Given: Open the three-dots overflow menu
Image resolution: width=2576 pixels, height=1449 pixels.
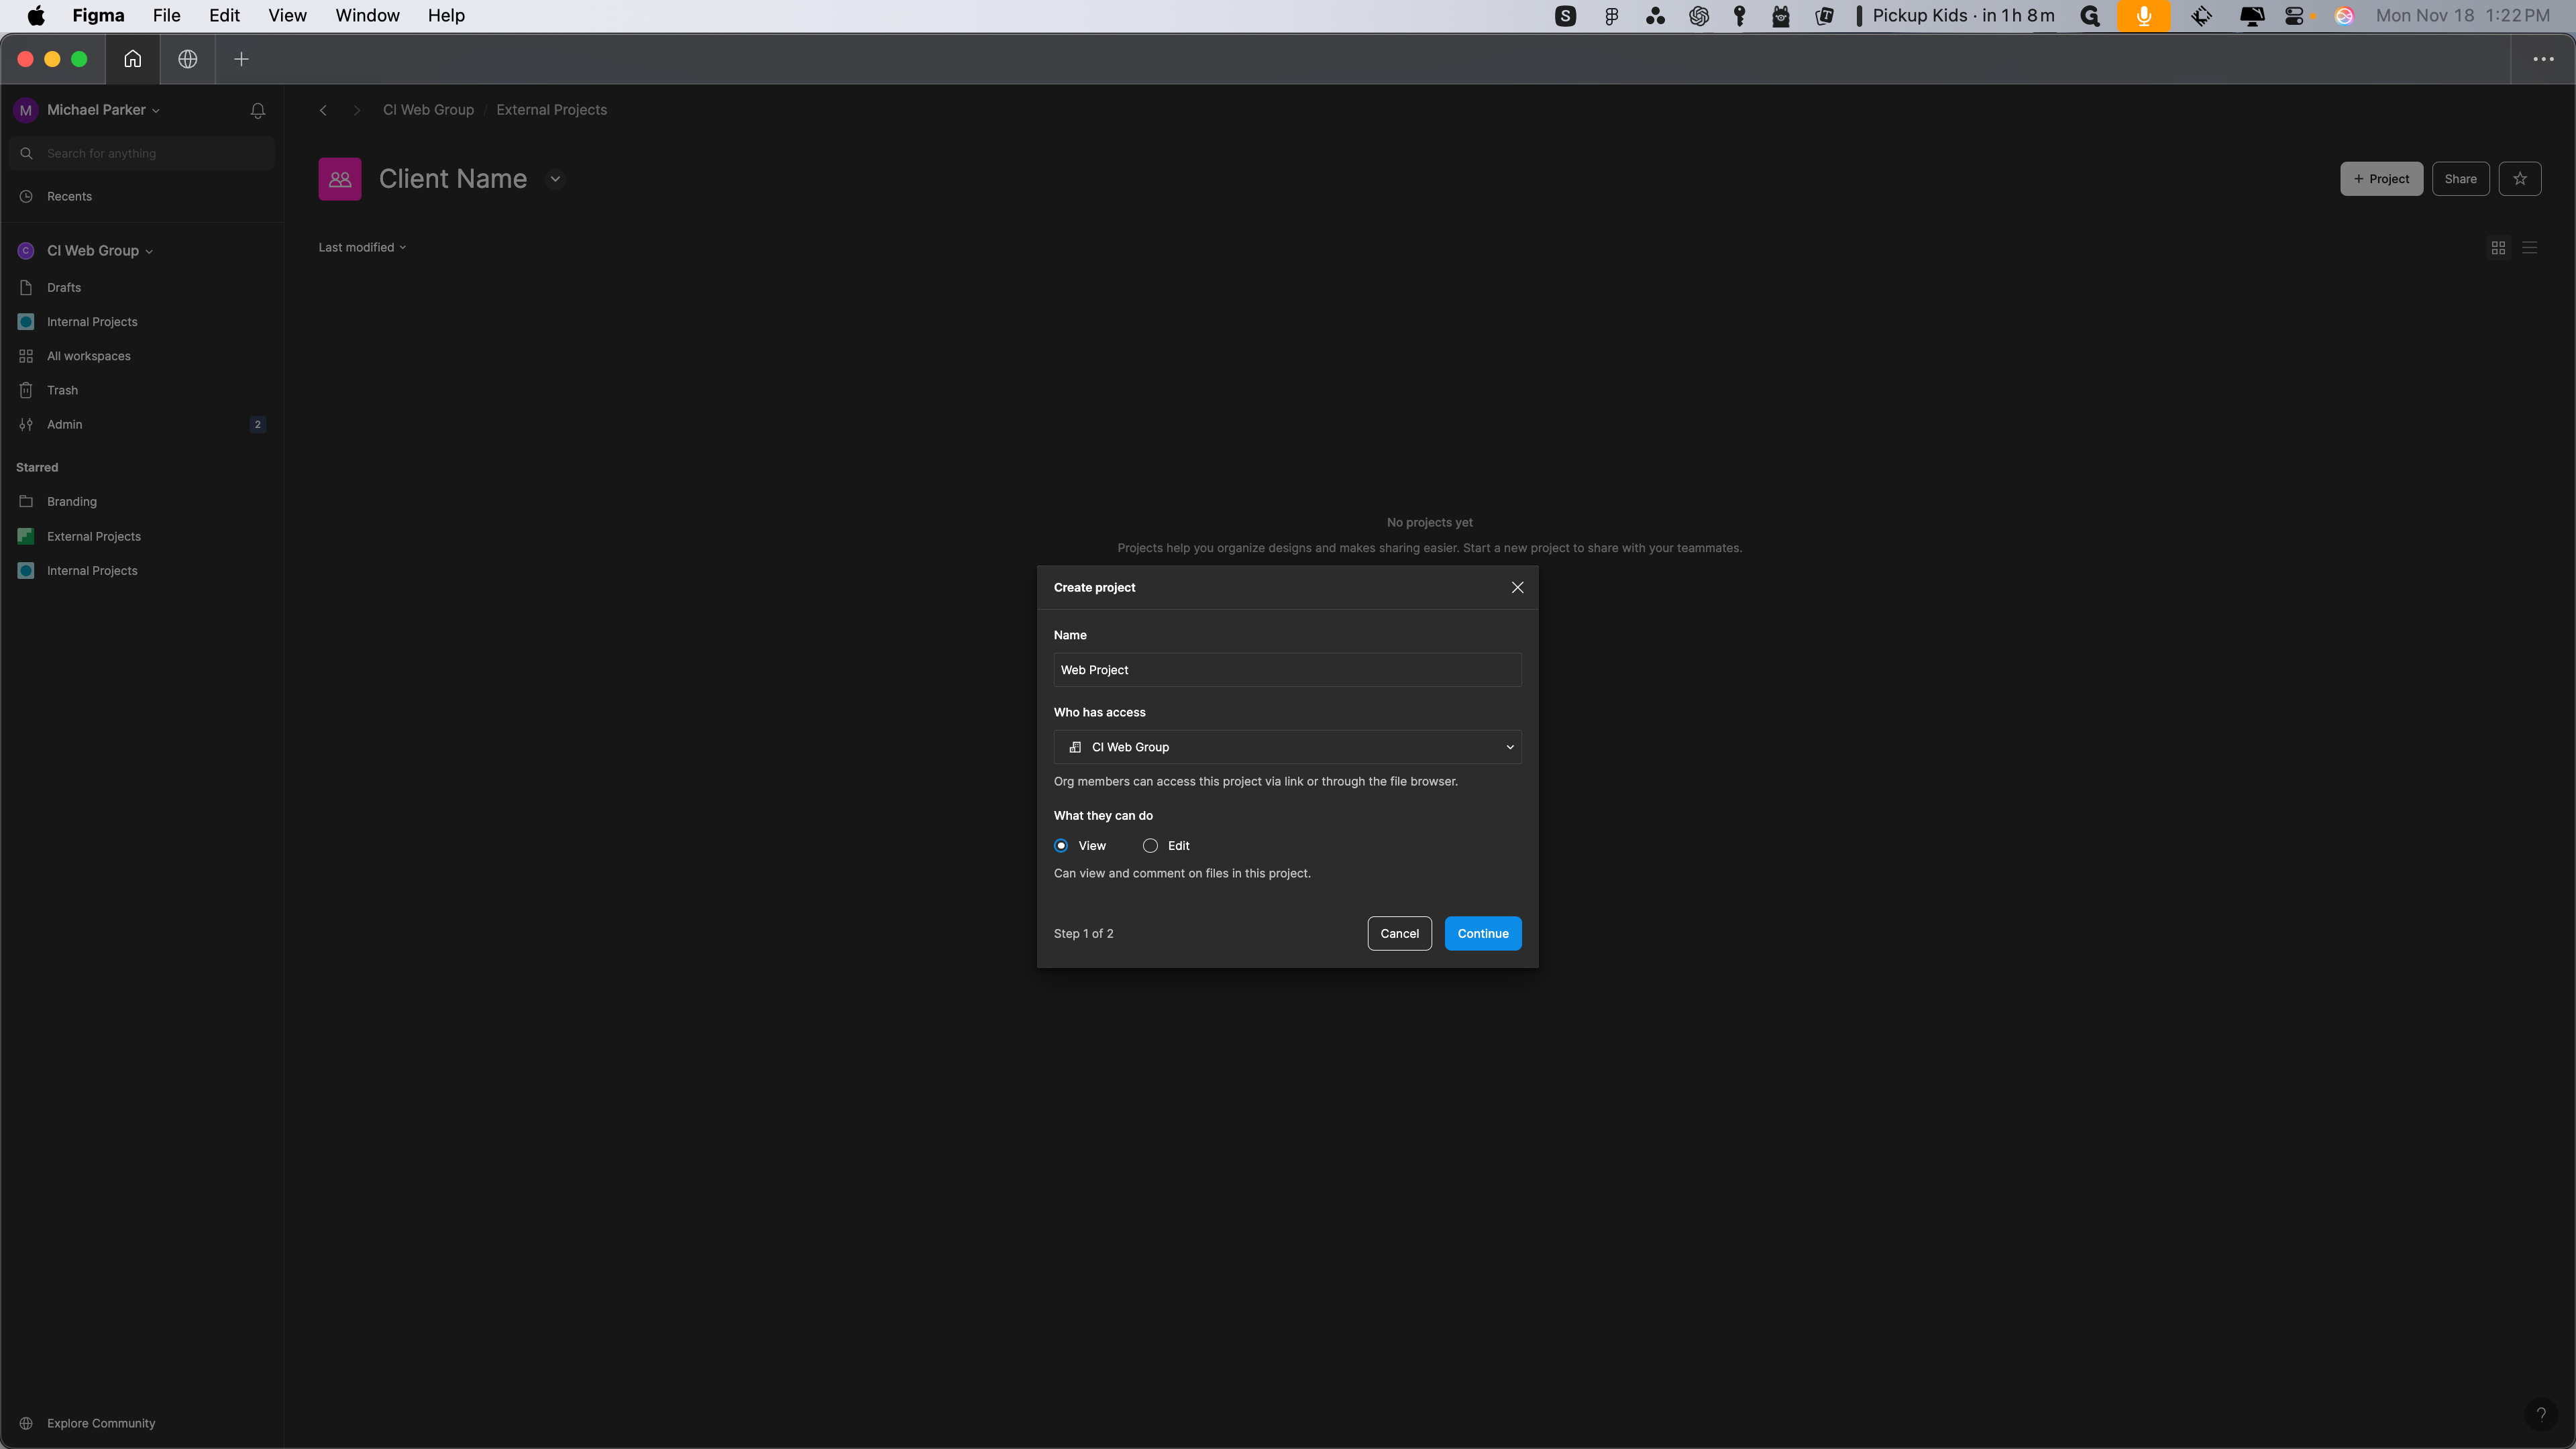Looking at the screenshot, I should [x=2543, y=59].
